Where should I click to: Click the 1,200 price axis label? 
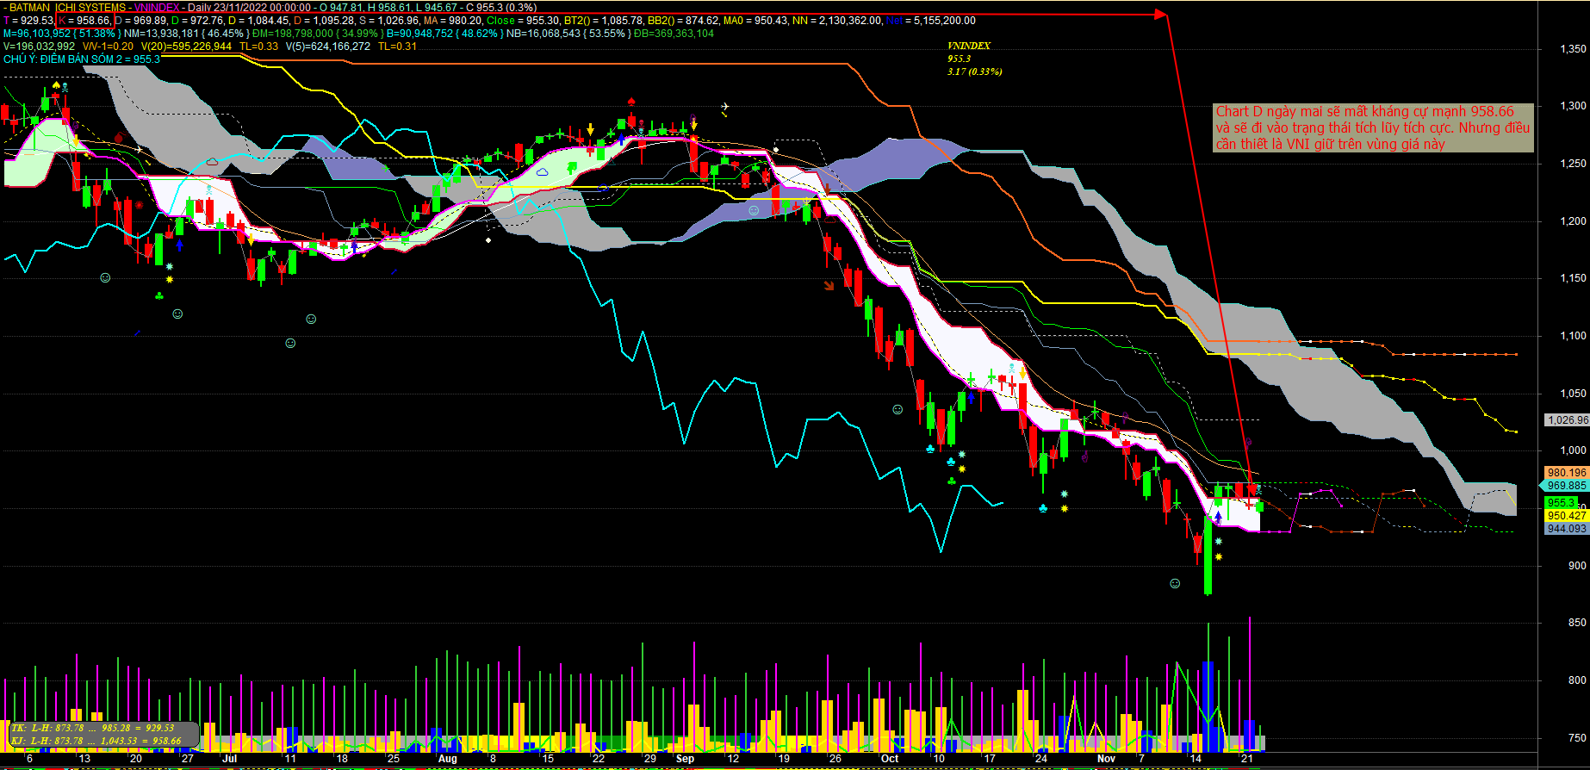[x=1574, y=221]
